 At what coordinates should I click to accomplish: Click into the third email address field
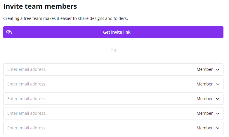click(x=96, y=99)
